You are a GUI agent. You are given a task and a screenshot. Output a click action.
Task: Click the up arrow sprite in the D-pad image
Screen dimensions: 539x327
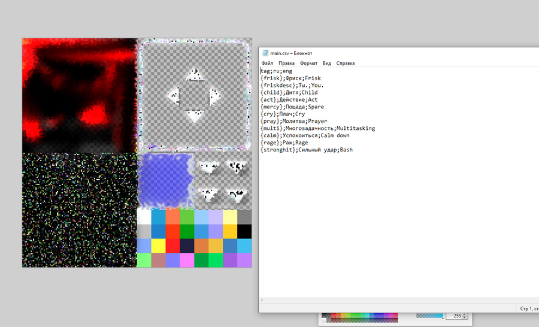(195, 75)
